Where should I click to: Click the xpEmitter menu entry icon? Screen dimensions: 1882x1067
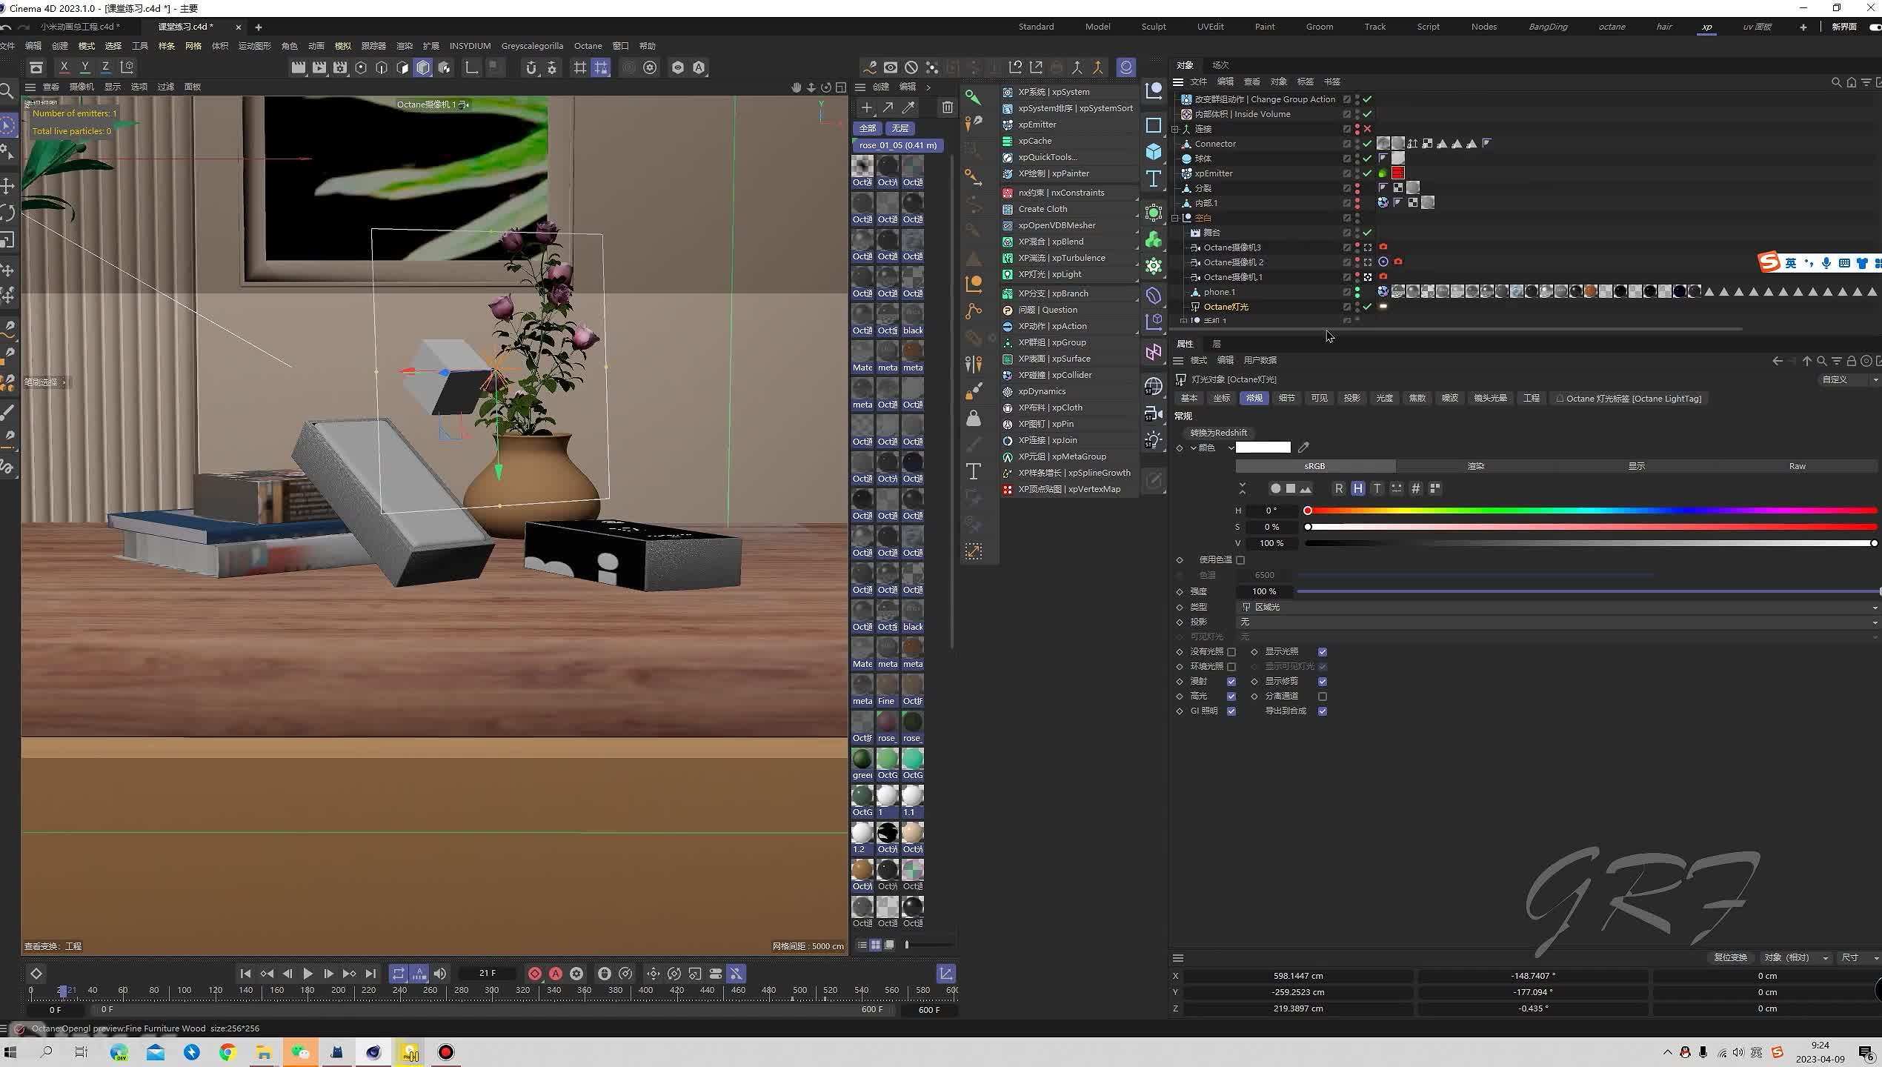(x=1008, y=124)
